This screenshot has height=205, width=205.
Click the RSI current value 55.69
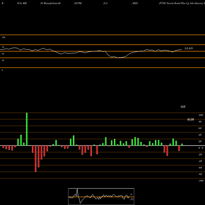(189, 48)
